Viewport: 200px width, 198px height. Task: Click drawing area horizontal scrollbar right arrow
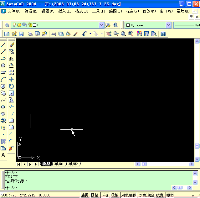pos(192,164)
